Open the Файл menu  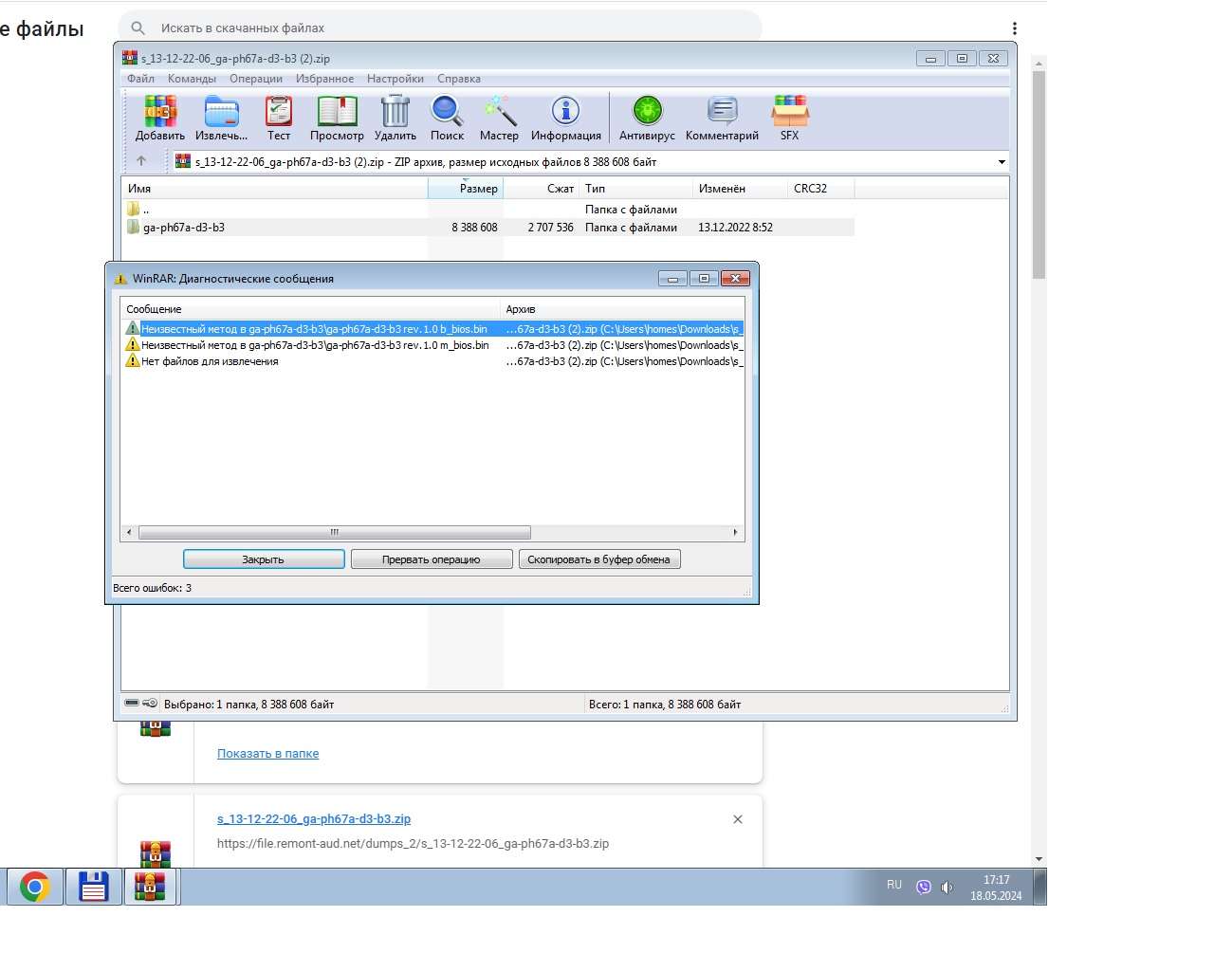[141, 79]
